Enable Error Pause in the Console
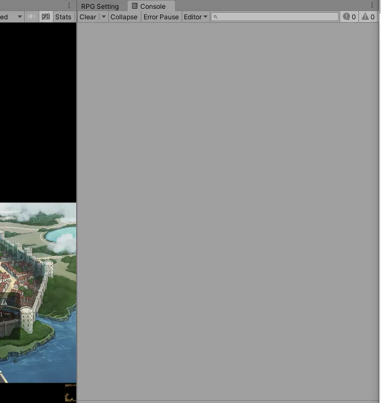The width and height of the screenshot is (381, 403). tap(161, 17)
